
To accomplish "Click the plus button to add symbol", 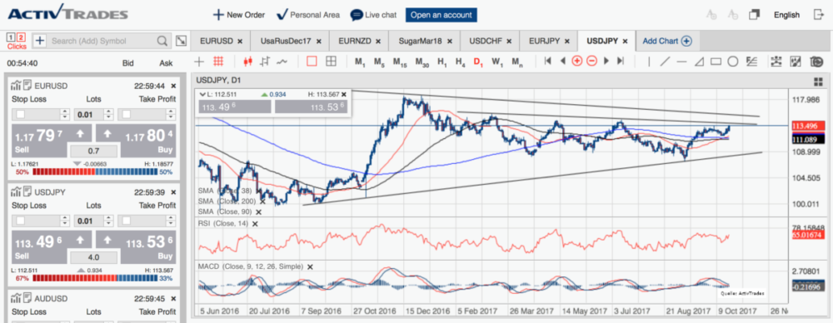I will coord(40,41).
